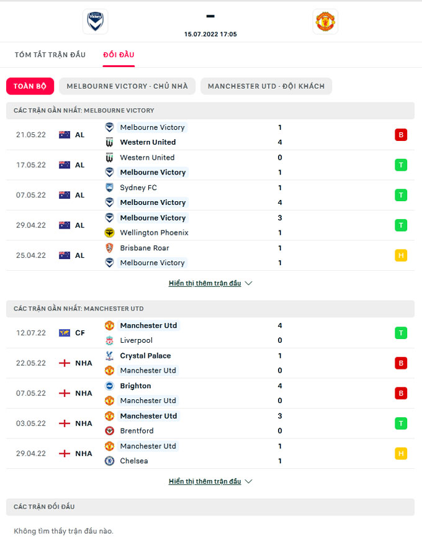Switch to the TÓM TẮT TRẬN ĐẤU tab
The height and width of the screenshot is (544, 422).
click(x=50, y=54)
